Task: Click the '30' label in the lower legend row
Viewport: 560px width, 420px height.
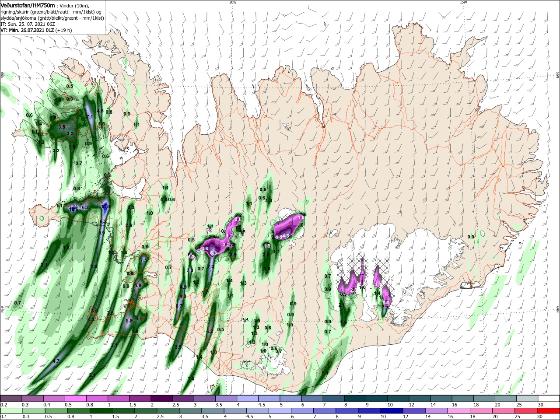Action: (541, 417)
